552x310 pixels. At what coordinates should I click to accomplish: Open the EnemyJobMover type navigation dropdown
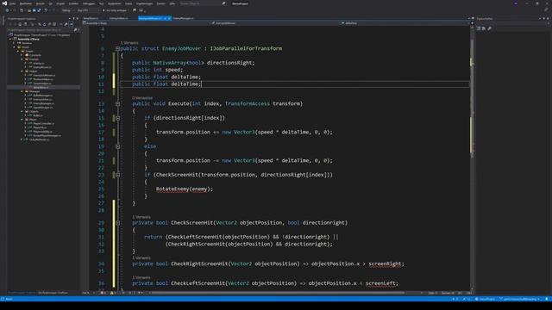[x=275, y=23]
